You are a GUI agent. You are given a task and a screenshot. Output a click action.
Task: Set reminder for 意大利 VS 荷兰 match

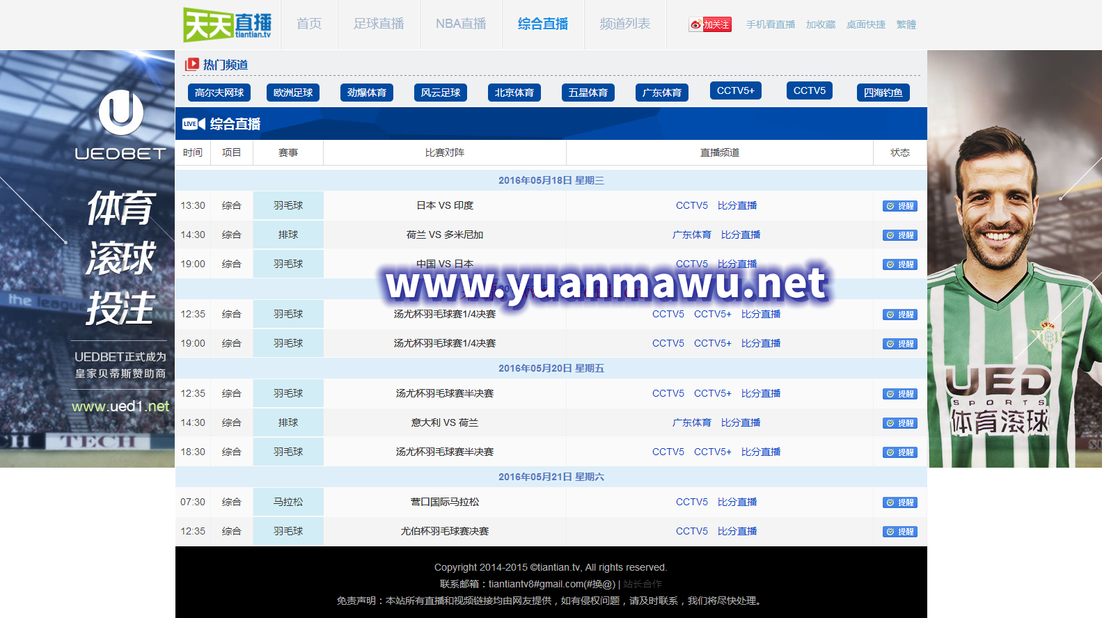900,423
